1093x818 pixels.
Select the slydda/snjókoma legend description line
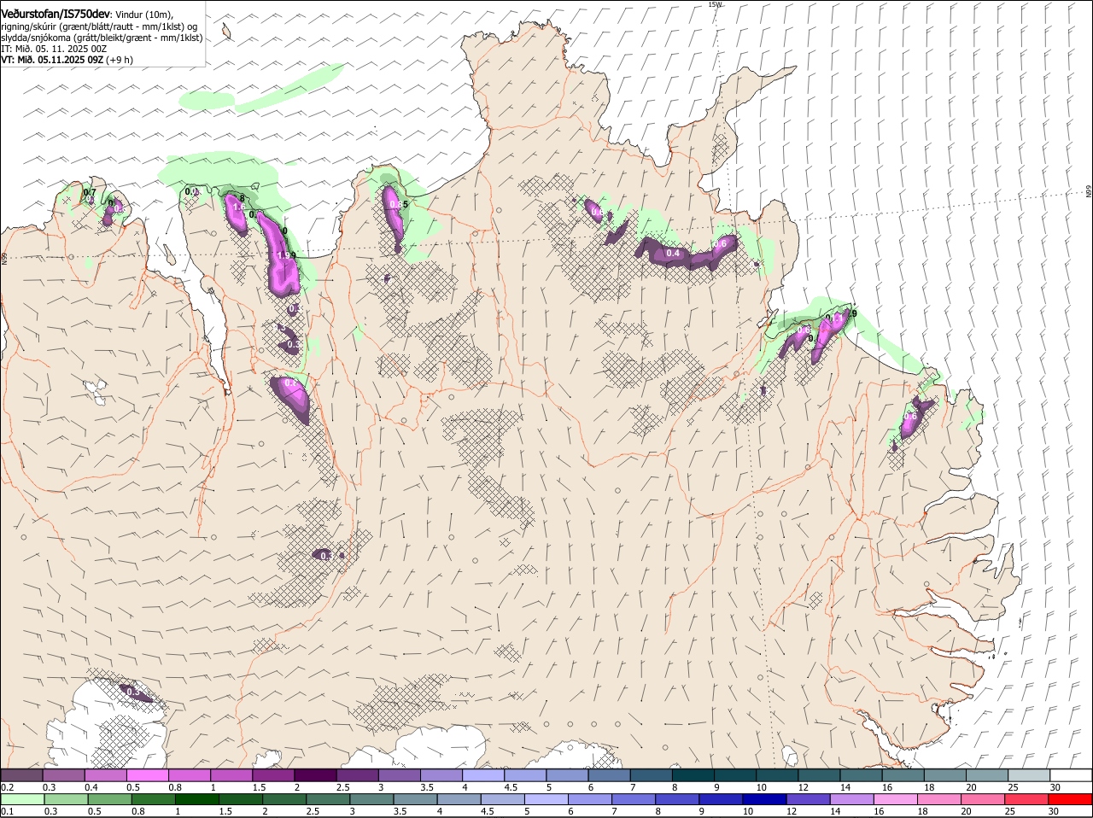[x=102, y=38]
